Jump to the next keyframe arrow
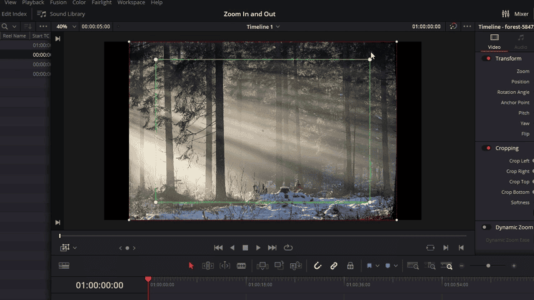This screenshot has width=534, height=300. click(x=134, y=248)
